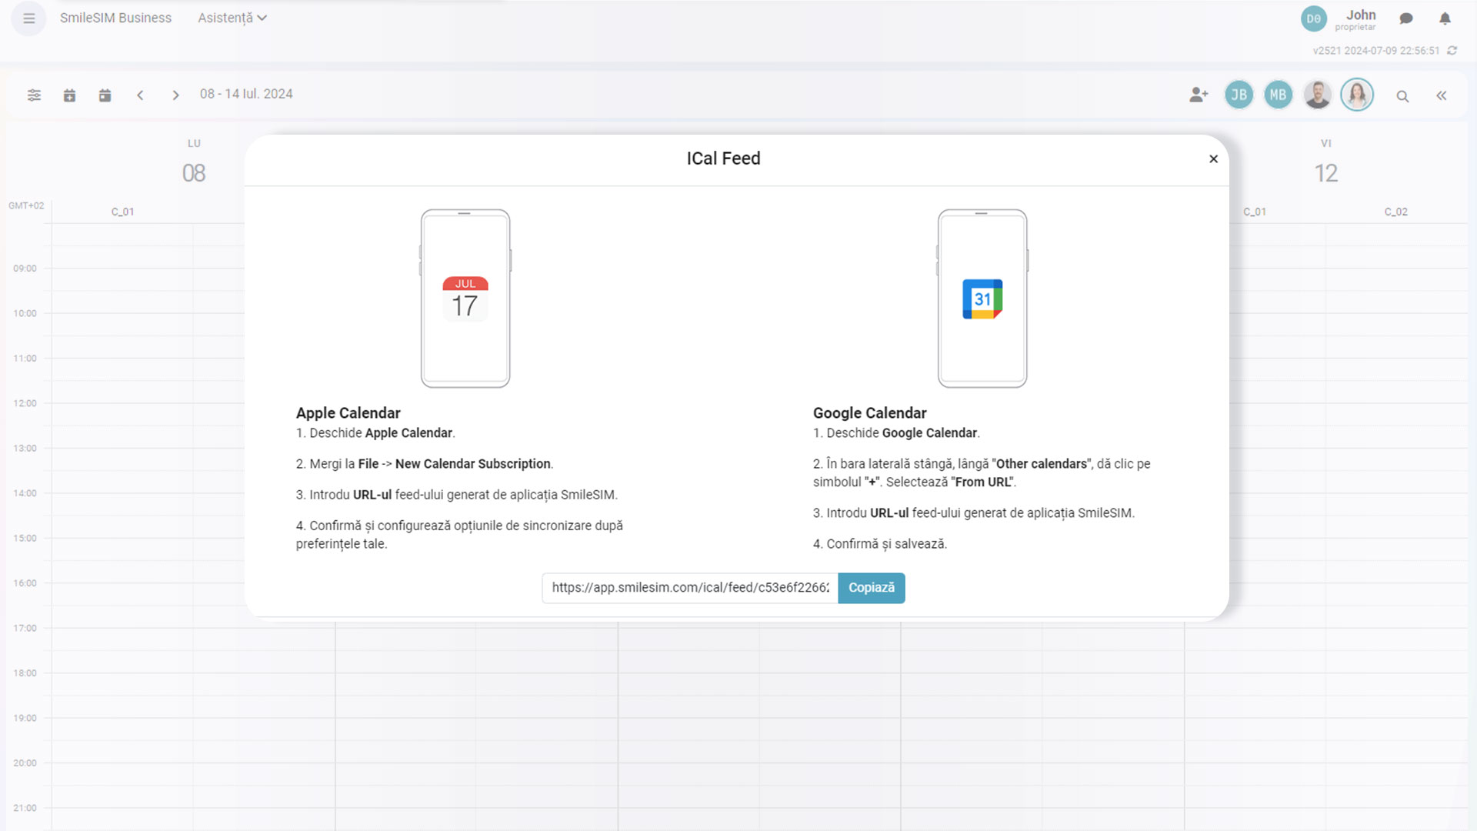Click the iCal feed URL field
This screenshot has height=831, width=1477.
point(689,588)
